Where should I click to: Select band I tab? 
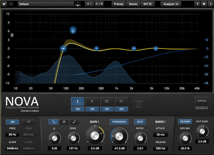(x=78, y=102)
